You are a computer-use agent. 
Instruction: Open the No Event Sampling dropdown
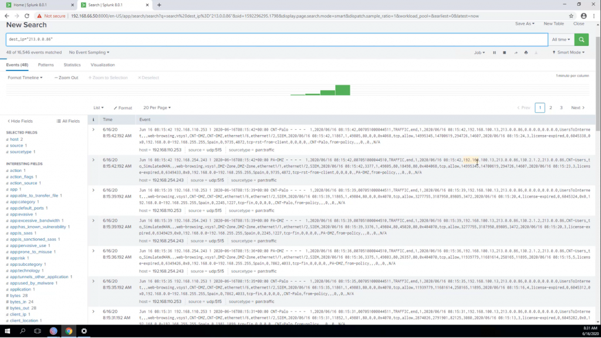click(89, 52)
